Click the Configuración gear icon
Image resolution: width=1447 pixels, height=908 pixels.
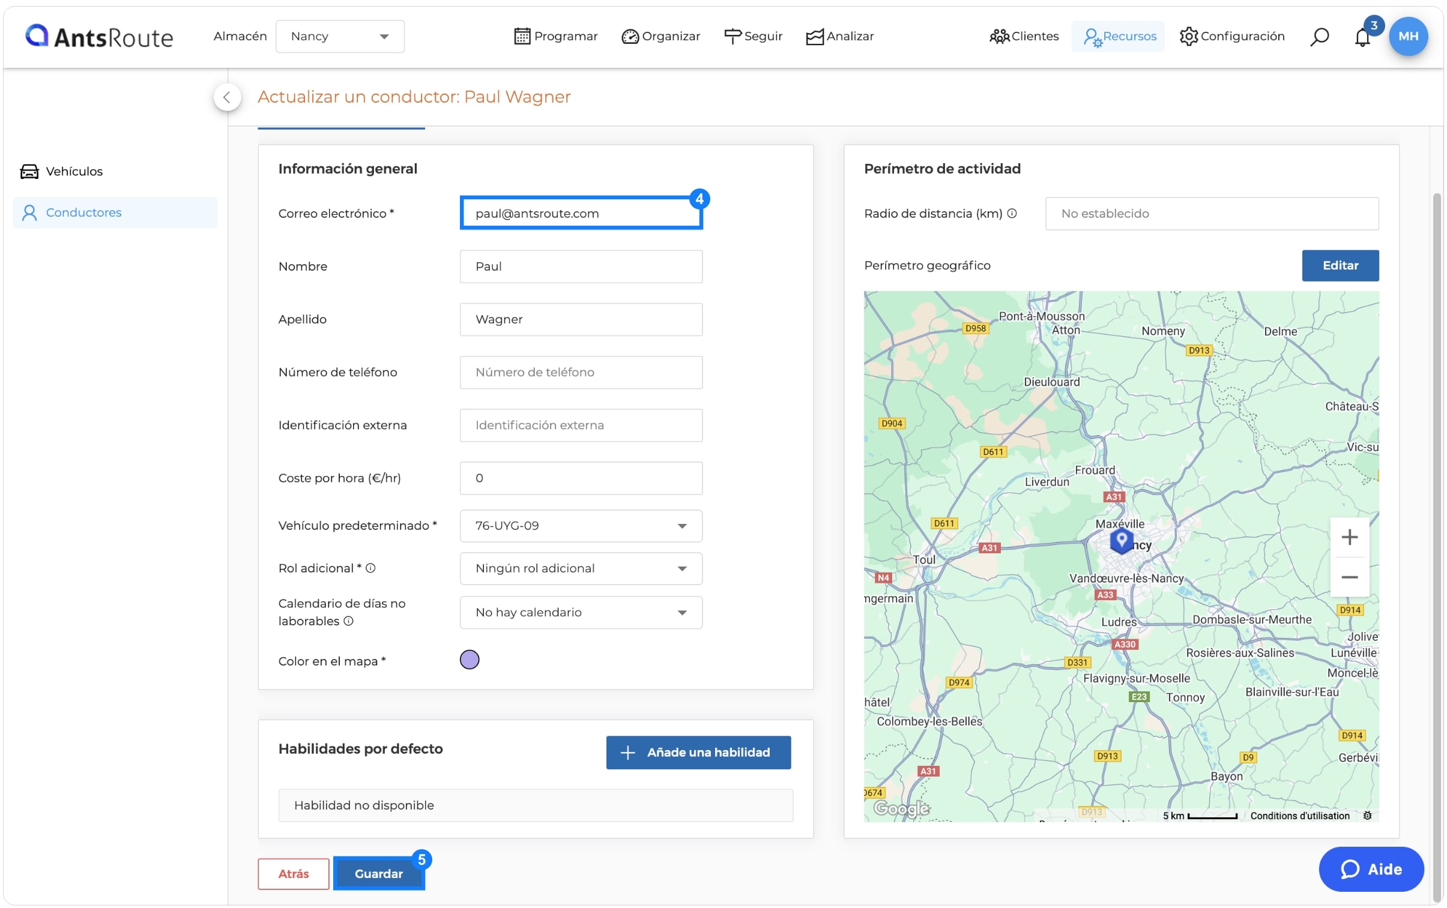pos(1188,37)
